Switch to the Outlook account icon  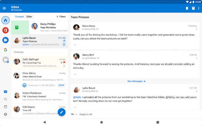[5, 40]
